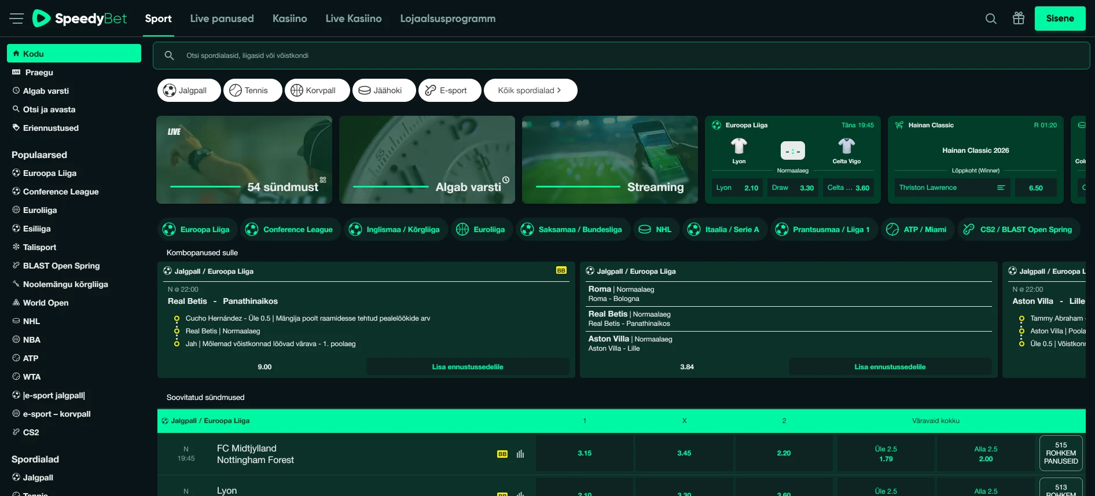Click the Lyon shirt icon in Euroopa Liiga card
Screen dimensions: 1095x496
tap(739, 146)
